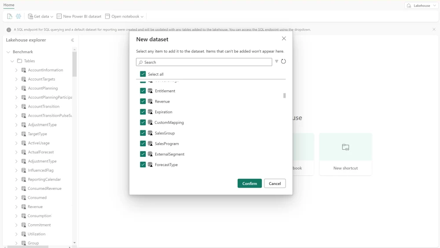Uncheck the Select all checkbox
Screen dimensions: 440x248
pos(143,74)
